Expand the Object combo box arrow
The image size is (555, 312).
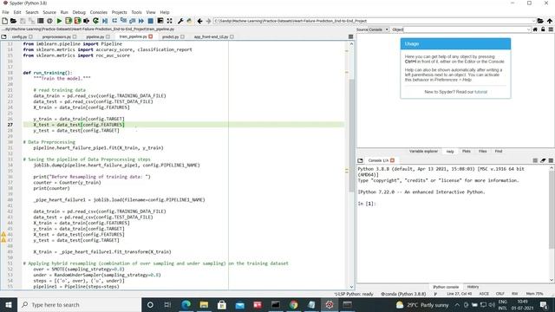tap(528, 29)
